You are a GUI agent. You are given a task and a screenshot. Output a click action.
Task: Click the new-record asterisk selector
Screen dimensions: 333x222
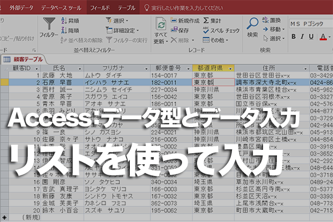click(x=4, y=218)
